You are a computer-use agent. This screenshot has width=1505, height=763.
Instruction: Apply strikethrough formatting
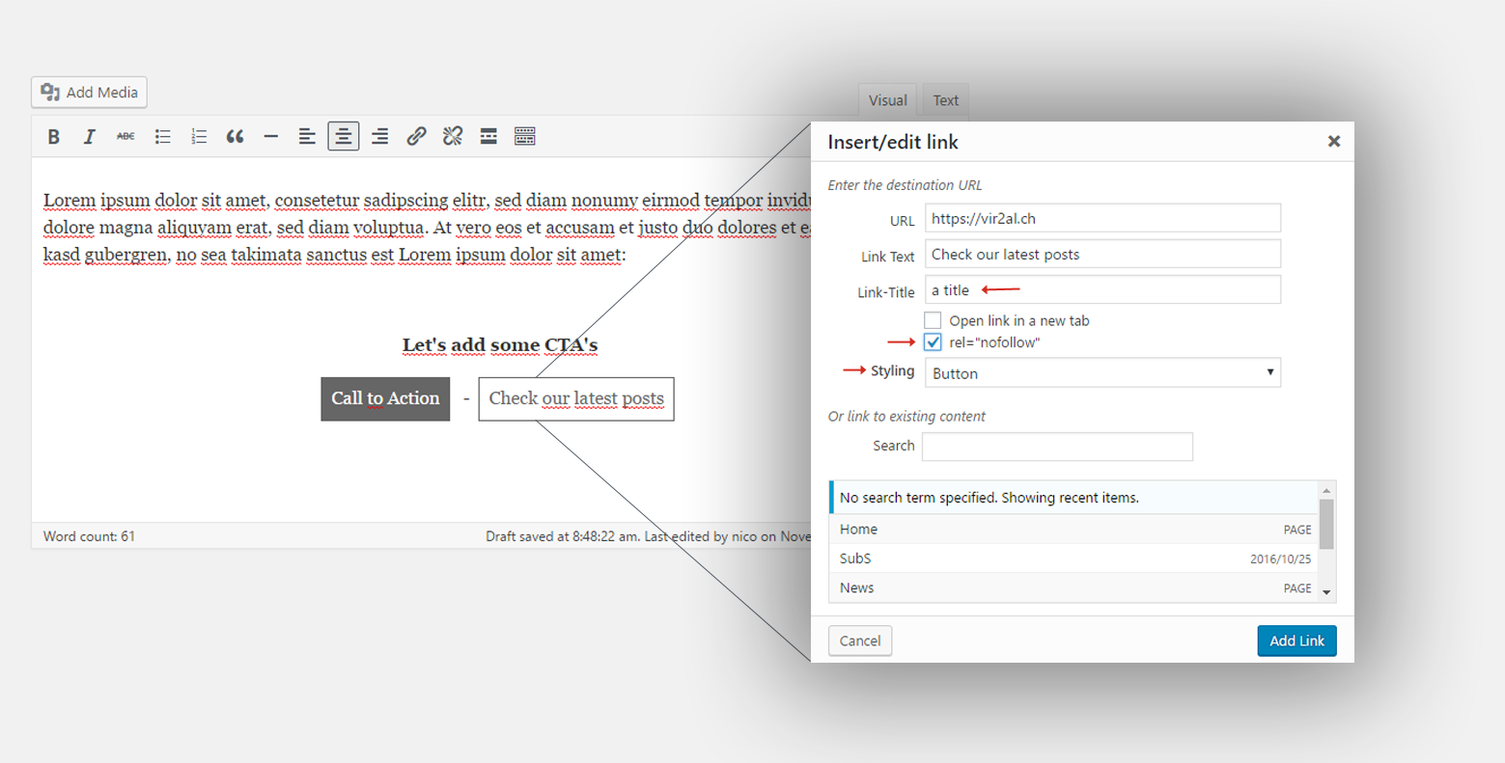coord(125,137)
